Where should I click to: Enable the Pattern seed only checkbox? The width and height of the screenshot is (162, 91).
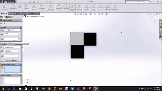point(5,60)
